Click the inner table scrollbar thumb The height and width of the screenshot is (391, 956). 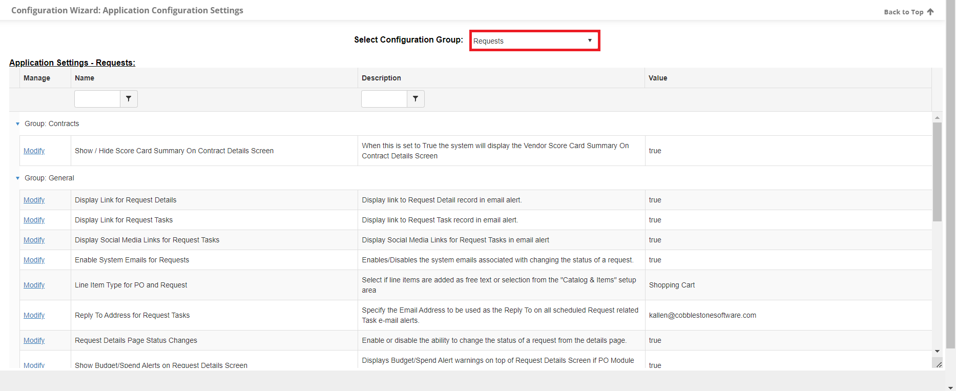coord(937,172)
